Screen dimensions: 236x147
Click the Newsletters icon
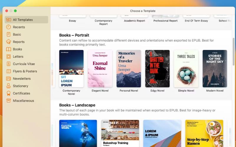point(9,78)
